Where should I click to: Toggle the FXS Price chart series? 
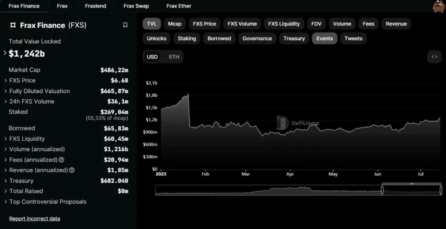[204, 24]
